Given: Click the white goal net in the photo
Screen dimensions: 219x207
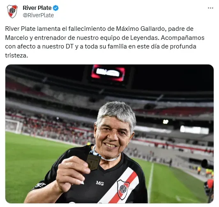Looking at the screenshot, I should pyautogui.click(x=14, y=126).
